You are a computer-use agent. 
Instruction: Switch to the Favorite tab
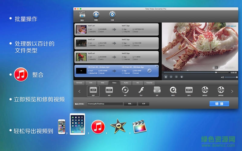click(x=149, y=83)
